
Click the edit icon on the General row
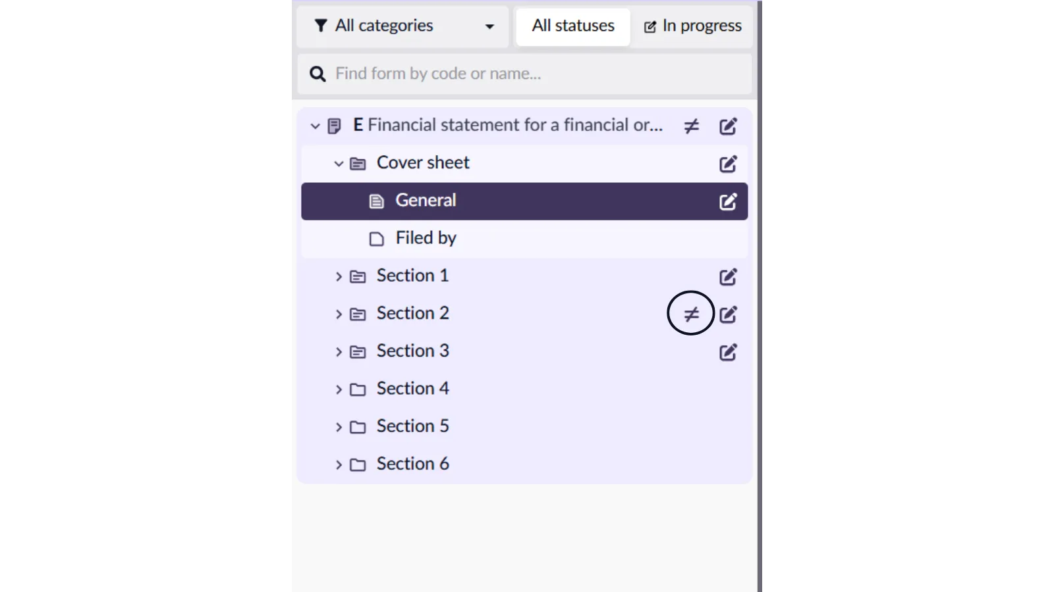pos(728,201)
